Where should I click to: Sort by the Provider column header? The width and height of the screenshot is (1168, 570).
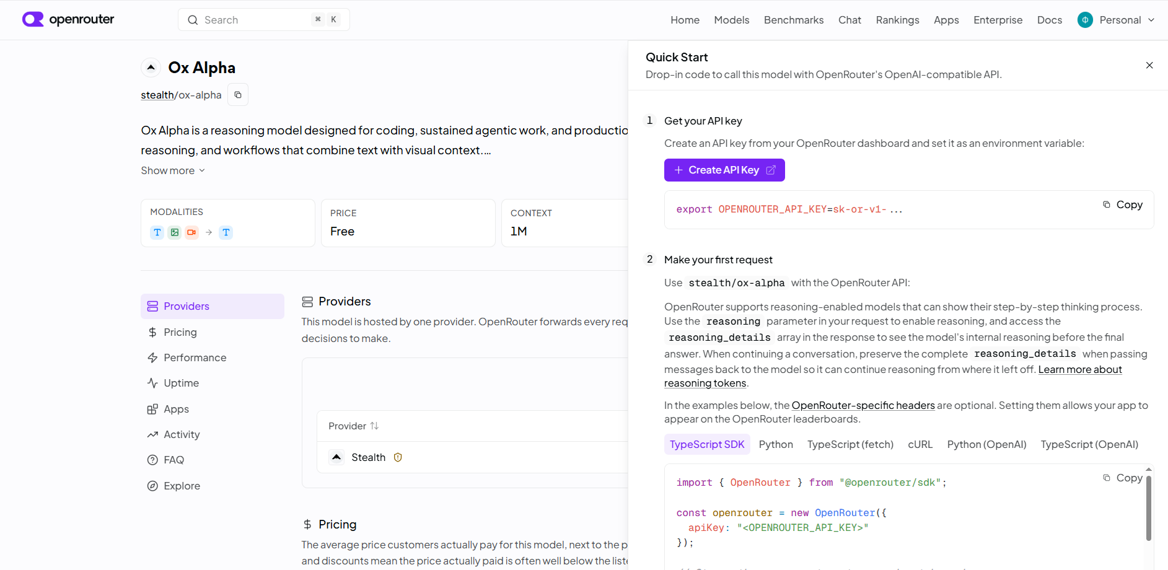[x=354, y=426]
